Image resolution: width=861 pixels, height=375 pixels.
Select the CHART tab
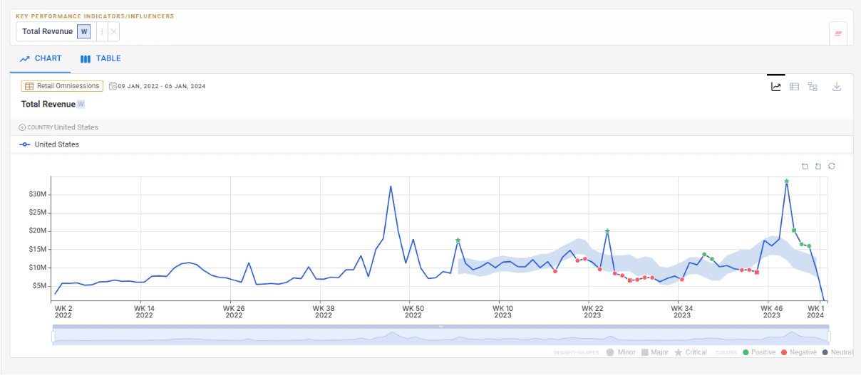41,59
